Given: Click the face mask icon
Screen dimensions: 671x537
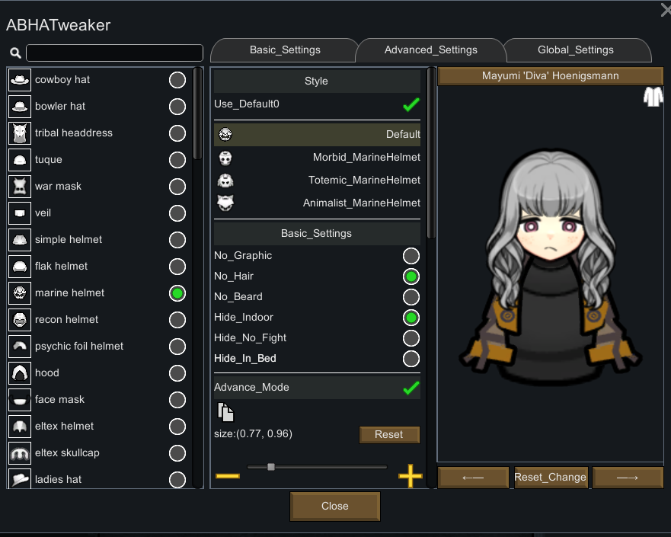Looking at the screenshot, I should coord(20,400).
